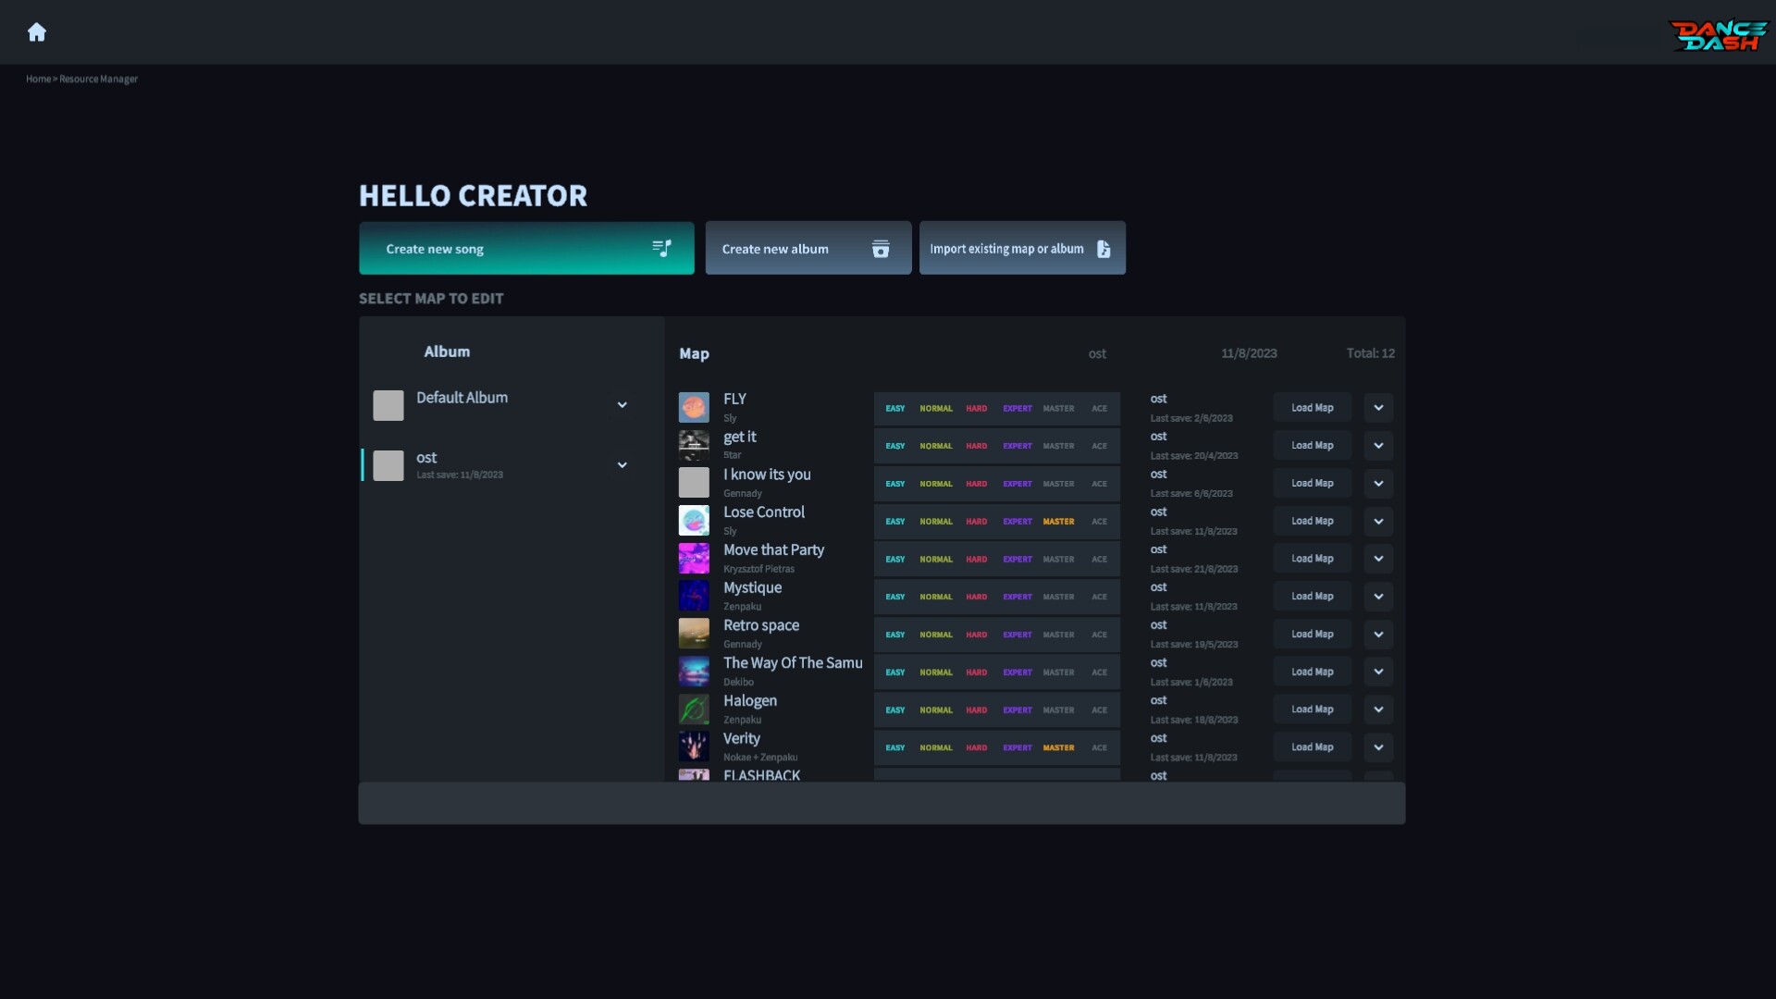Enable the EASY difficulty for FLY
1776x999 pixels.
[x=894, y=408]
